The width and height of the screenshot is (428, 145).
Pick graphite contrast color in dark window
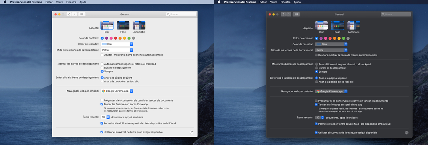tap(348, 39)
